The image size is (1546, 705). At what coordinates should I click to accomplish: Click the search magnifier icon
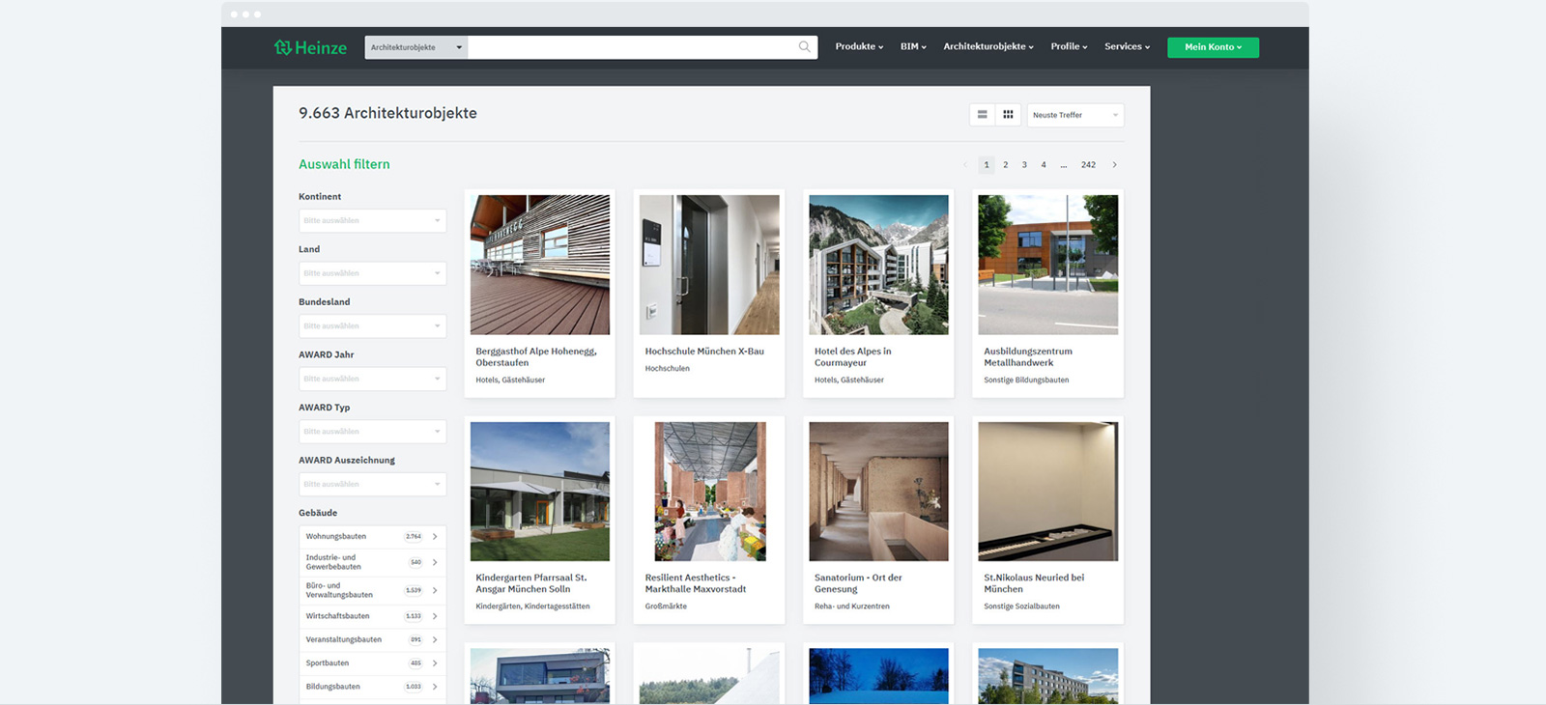[x=804, y=46]
